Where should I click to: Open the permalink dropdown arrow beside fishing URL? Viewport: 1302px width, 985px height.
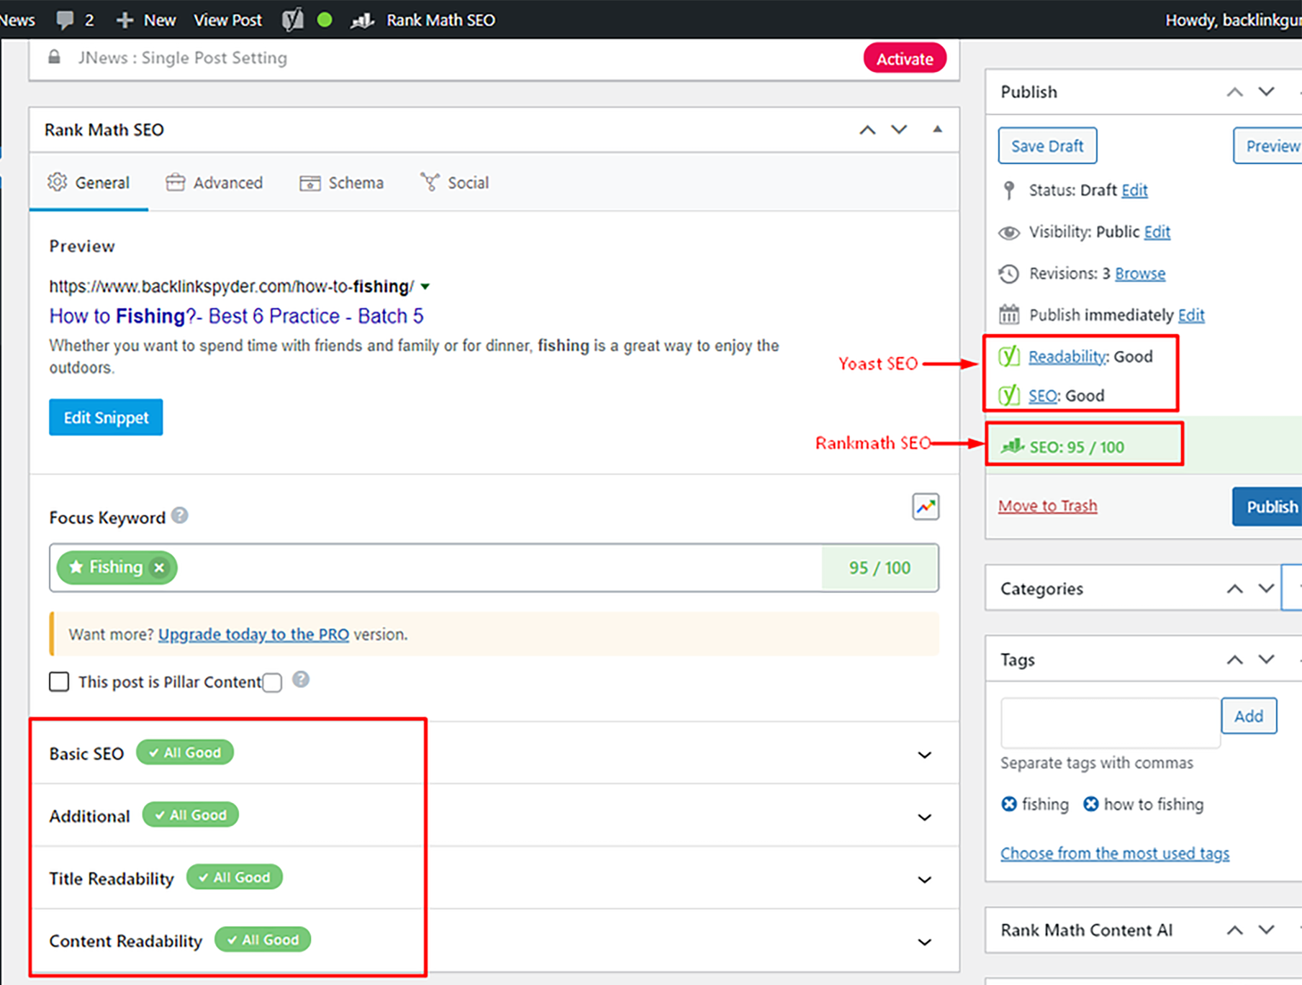pos(425,286)
